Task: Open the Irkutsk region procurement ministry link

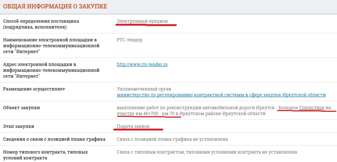Action: pos(221,95)
